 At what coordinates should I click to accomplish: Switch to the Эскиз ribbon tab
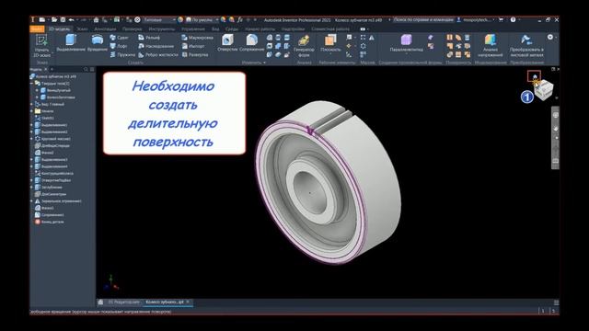(x=82, y=29)
